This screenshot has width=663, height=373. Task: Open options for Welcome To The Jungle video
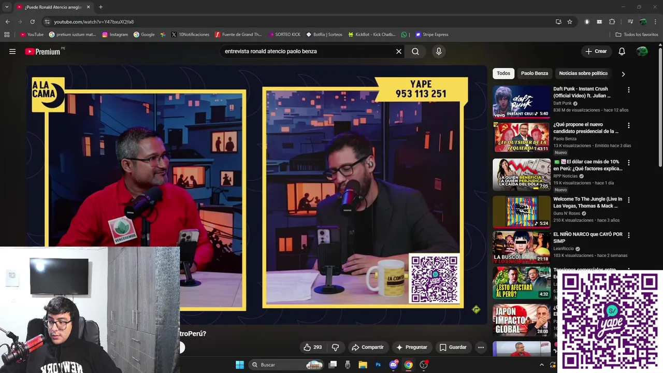point(629,200)
